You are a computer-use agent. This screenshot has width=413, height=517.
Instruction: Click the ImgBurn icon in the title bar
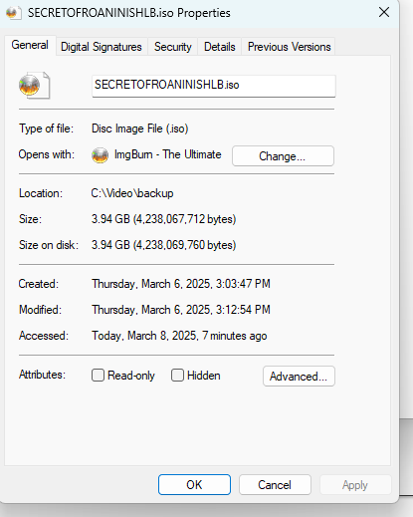(x=14, y=13)
